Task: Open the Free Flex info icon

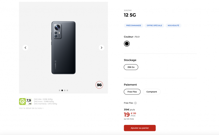Action: 135,103
